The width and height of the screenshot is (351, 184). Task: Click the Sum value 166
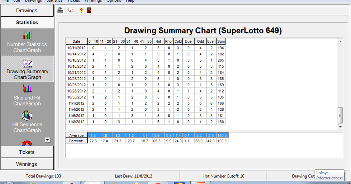click(221, 104)
